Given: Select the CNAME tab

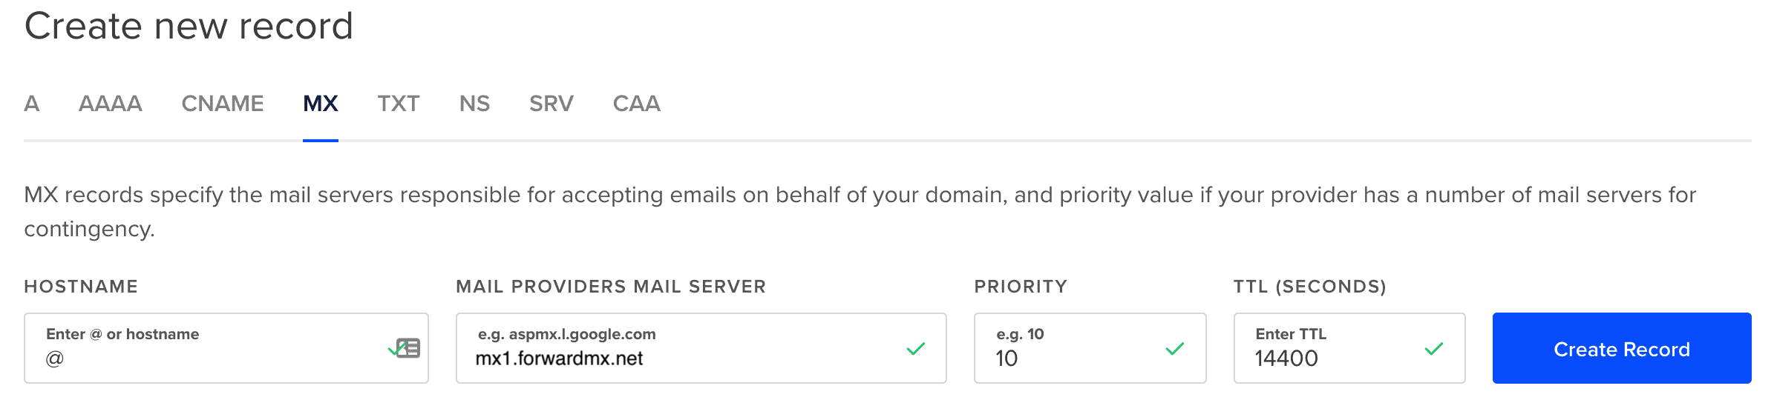Looking at the screenshot, I should [x=223, y=104].
